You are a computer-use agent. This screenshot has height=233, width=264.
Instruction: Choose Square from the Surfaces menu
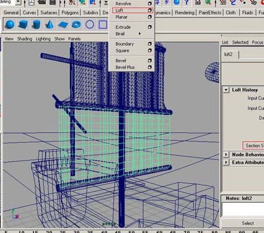coord(122,51)
